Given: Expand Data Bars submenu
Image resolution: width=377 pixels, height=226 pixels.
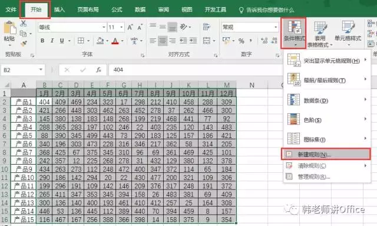Looking at the screenshot, I should coord(328,100).
